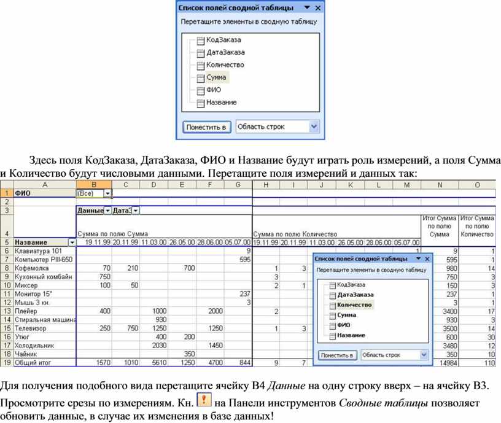This screenshot has width=501, height=423.
Task: Click the Миксер row label
Action: (x=26, y=285)
